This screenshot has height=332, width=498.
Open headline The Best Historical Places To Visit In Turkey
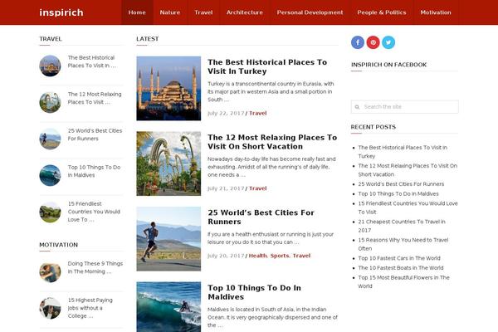tap(267, 66)
